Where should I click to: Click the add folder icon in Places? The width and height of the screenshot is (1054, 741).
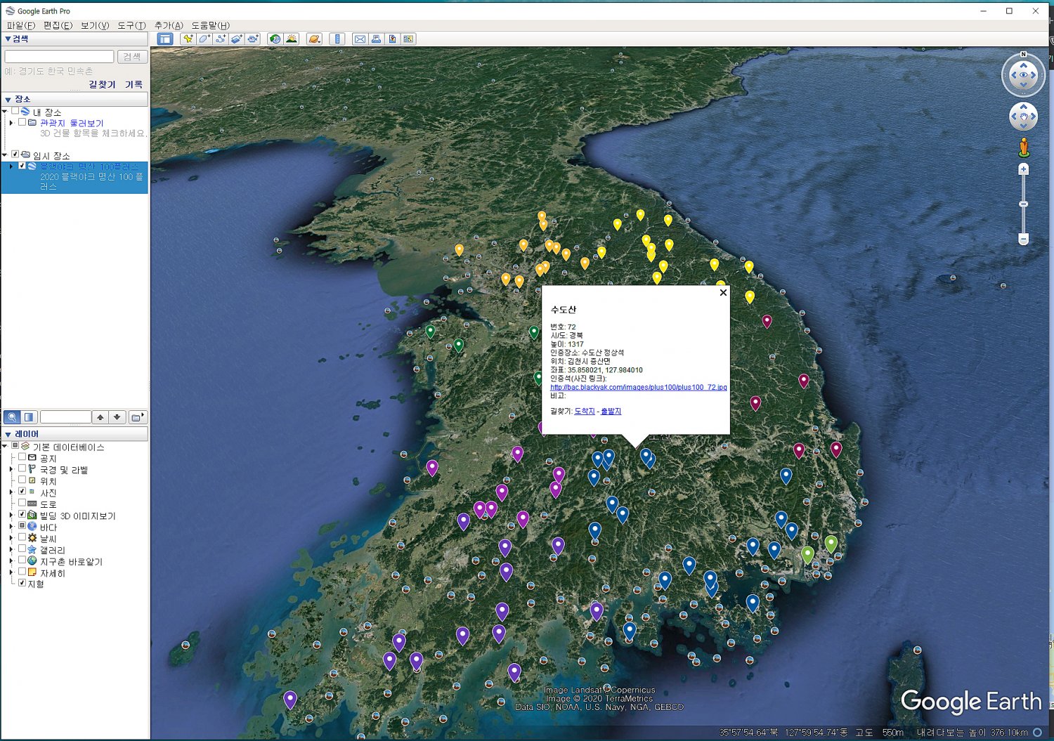[x=138, y=417]
